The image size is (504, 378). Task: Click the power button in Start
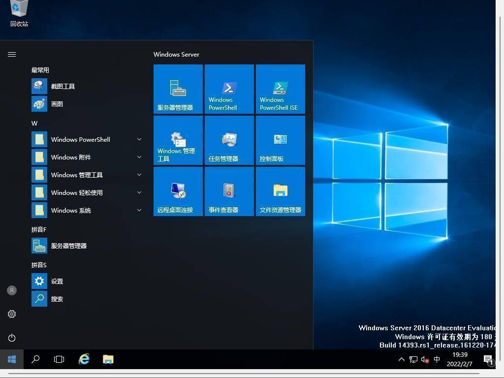12,338
